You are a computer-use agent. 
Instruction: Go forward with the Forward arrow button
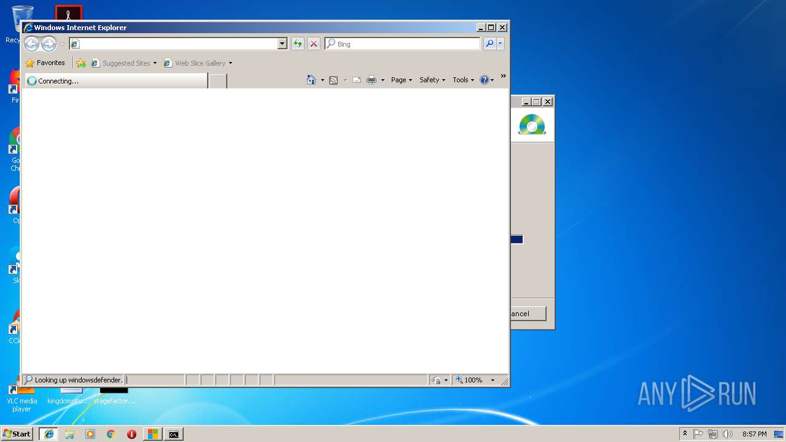[49, 44]
